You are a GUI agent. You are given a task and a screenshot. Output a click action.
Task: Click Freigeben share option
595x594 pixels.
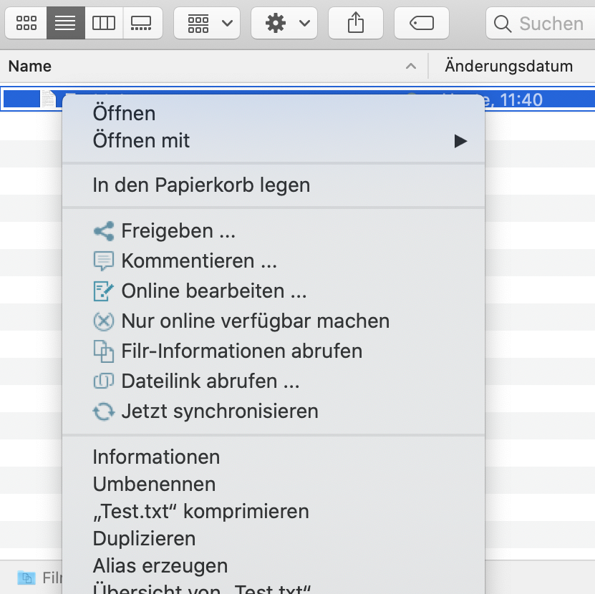pyautogui.click(x=178, y=231)
